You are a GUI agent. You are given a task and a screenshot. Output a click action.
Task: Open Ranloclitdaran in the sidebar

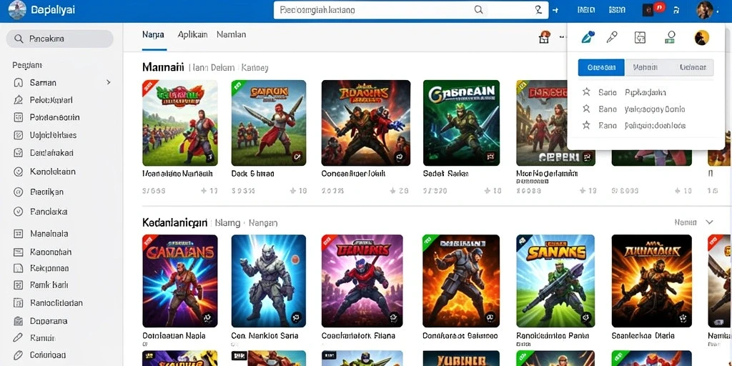(56, 302)
